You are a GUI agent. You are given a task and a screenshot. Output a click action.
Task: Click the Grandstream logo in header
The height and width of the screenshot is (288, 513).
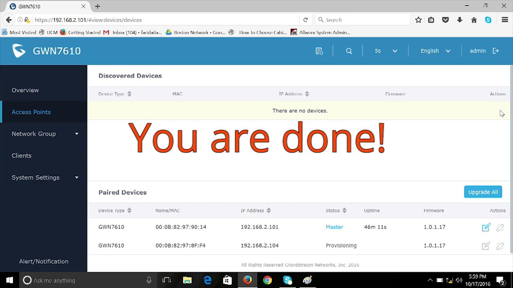[19, 51]
